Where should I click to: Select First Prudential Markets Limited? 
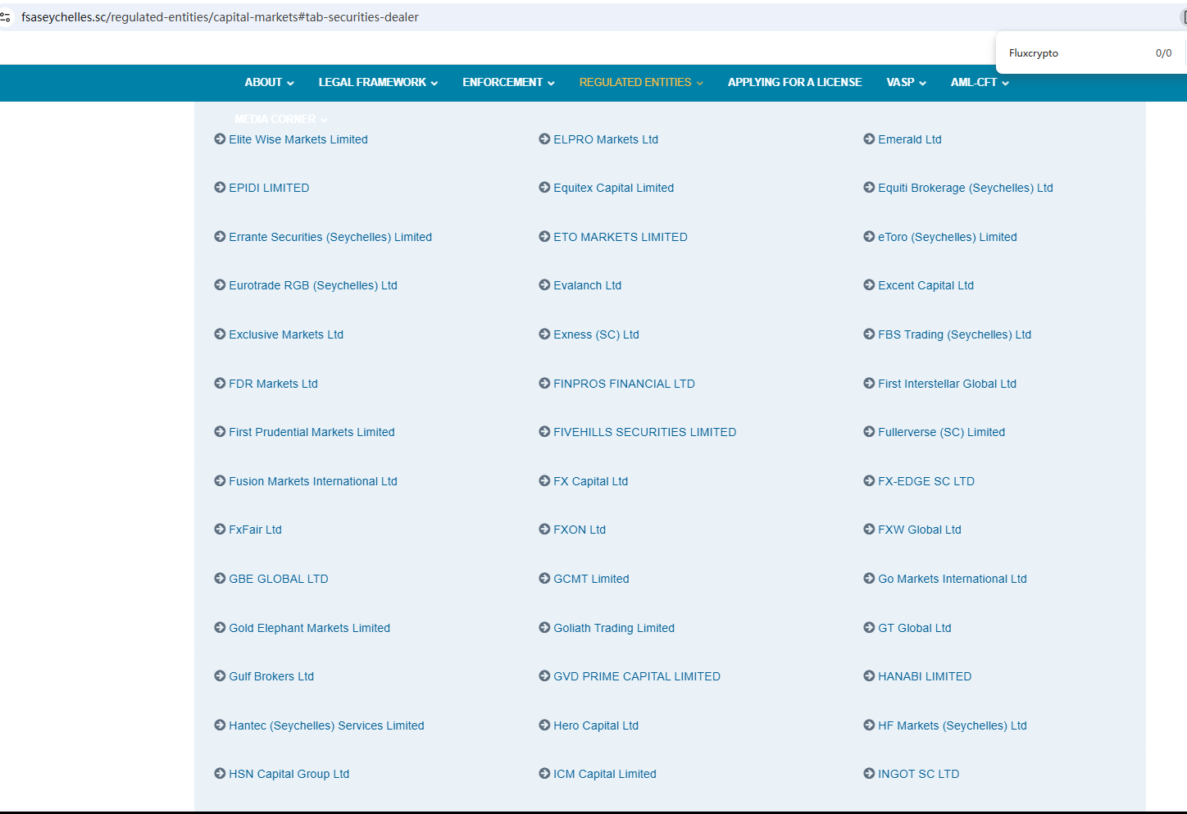(x=312, y=432)
